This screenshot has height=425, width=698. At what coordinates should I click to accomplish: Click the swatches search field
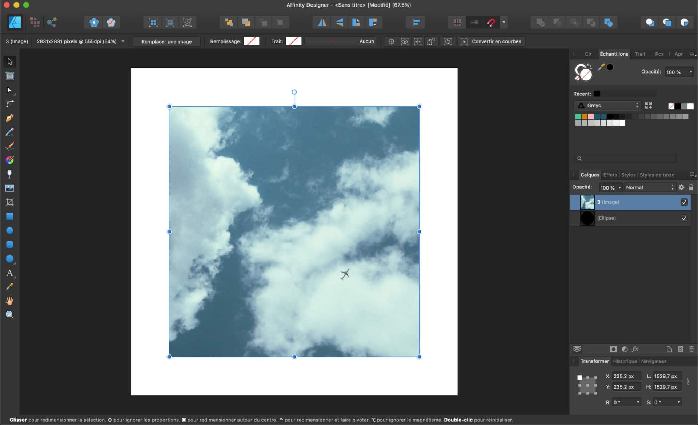coord(624,158)
